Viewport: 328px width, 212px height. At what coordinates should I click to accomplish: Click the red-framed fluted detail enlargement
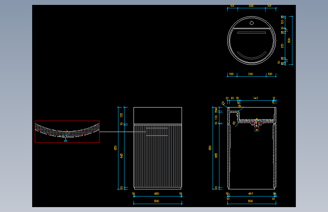point(67,132)
